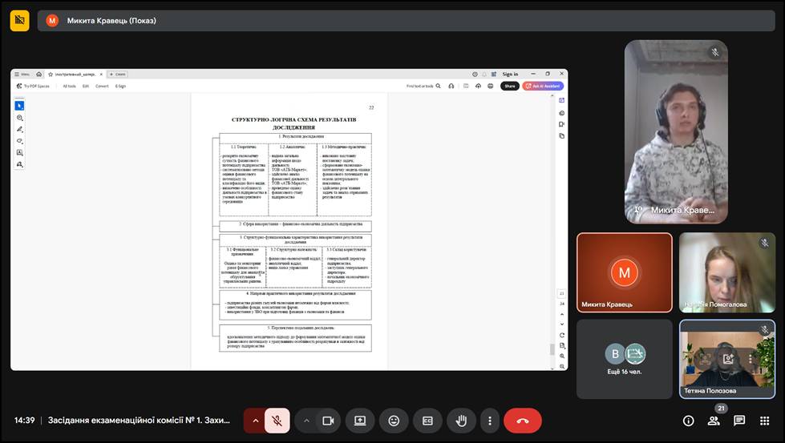The height and width of the screenshot is (443, 785).
Task: Expand the microphone audio settings chevron
Action: coord(256,421)
